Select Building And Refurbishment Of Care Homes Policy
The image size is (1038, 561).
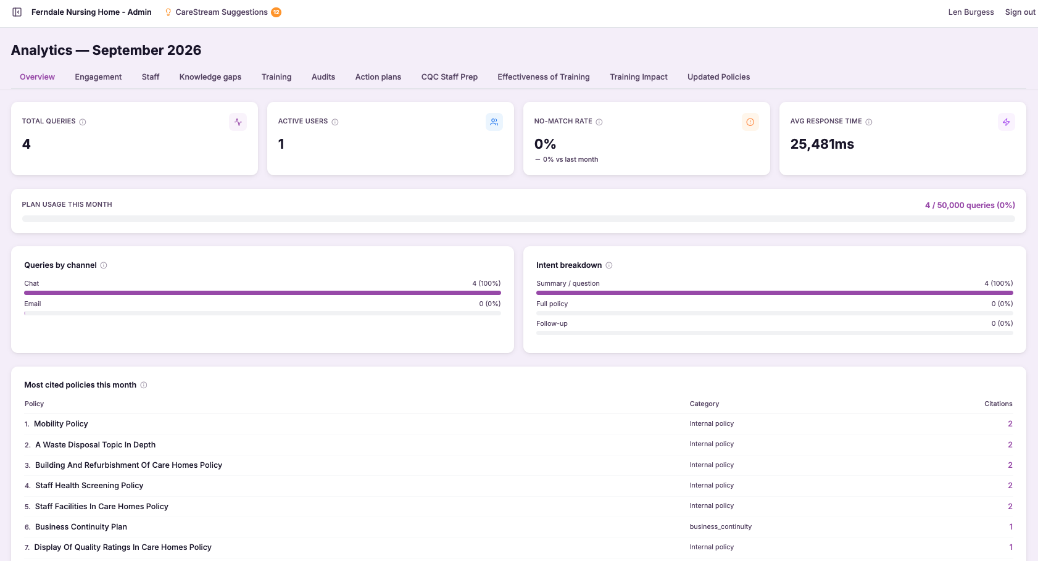518,465
